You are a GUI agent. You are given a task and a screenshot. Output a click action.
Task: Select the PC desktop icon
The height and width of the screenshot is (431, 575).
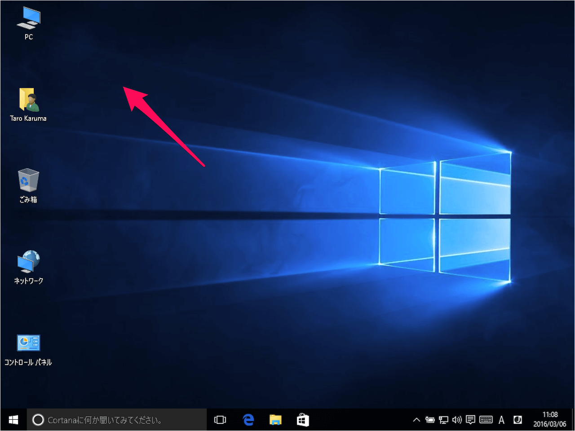click(28, 23)
